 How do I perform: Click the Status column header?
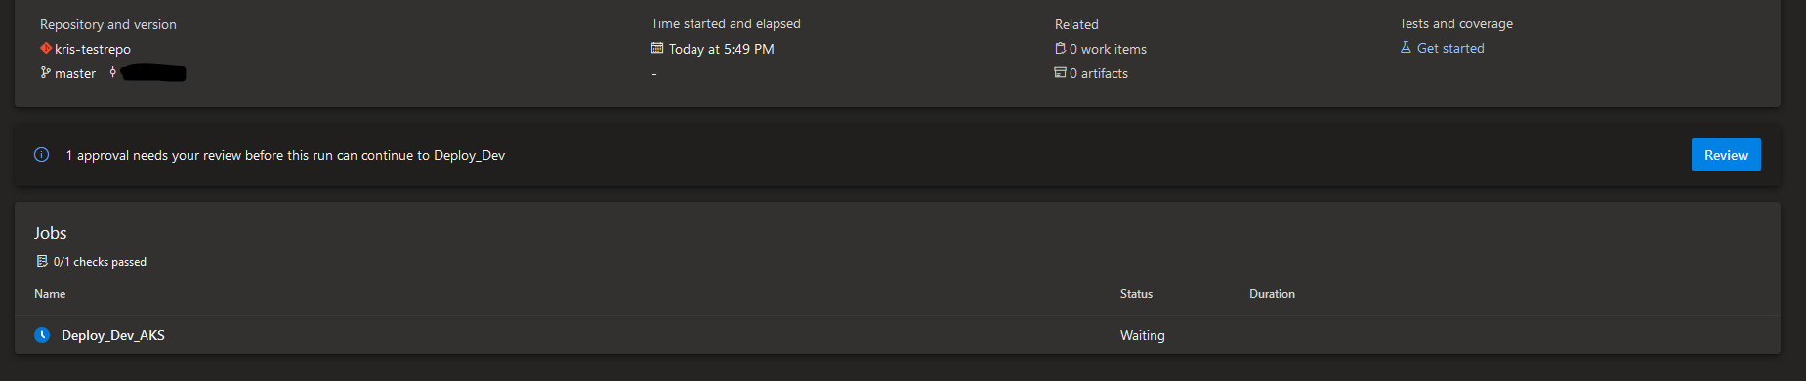[x=1136, y=294]
